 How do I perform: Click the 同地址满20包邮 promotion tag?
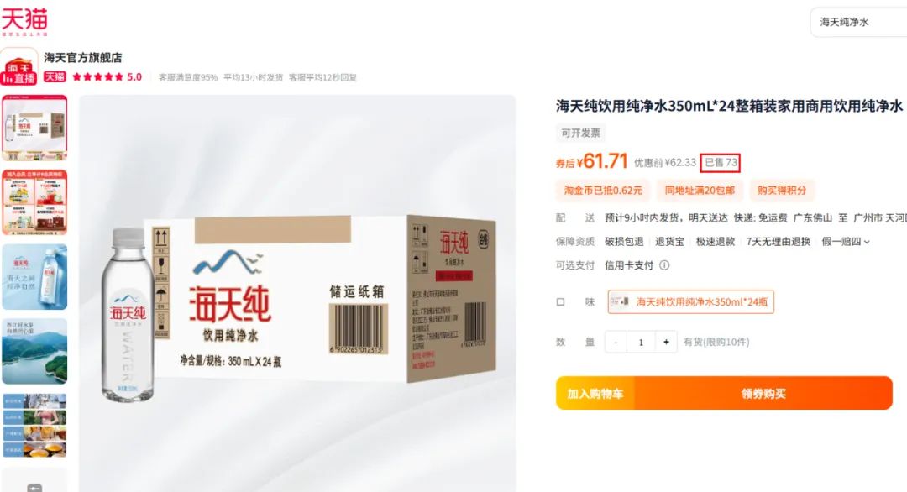[x=700, y=191]
